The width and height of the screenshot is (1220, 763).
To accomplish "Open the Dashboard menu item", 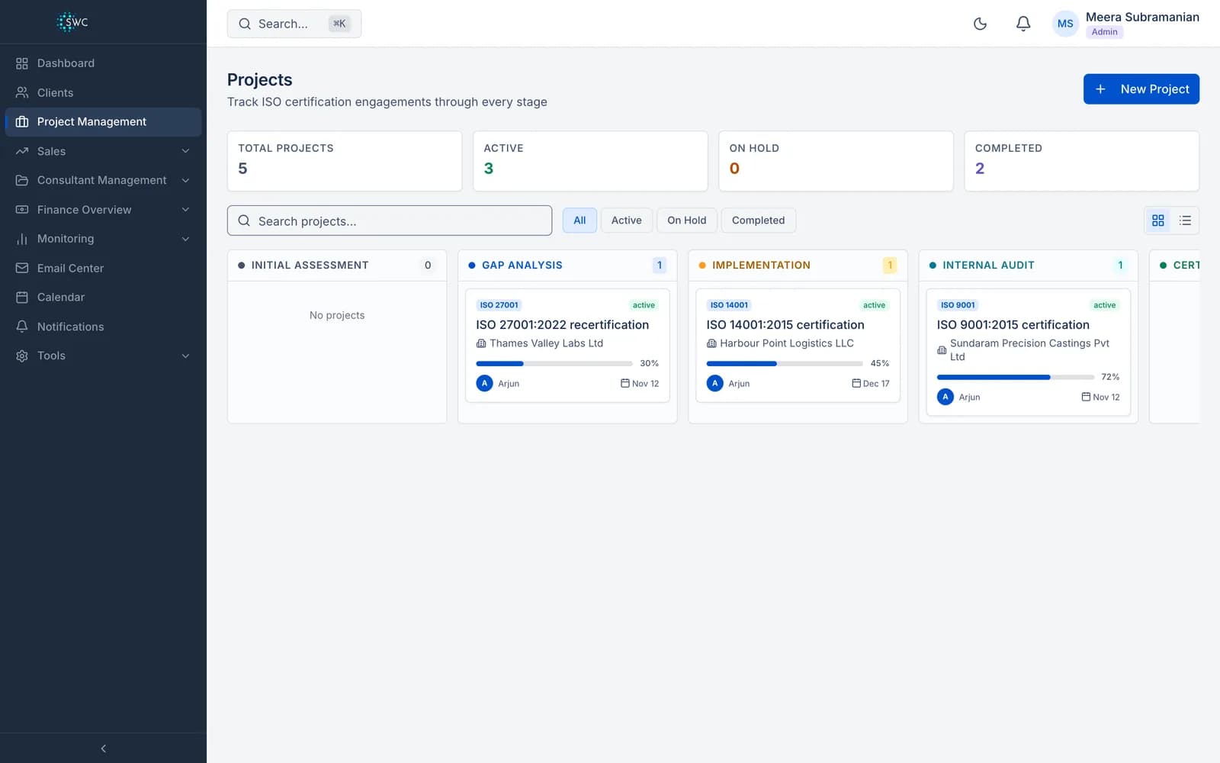I will click(x=103, y=63).
